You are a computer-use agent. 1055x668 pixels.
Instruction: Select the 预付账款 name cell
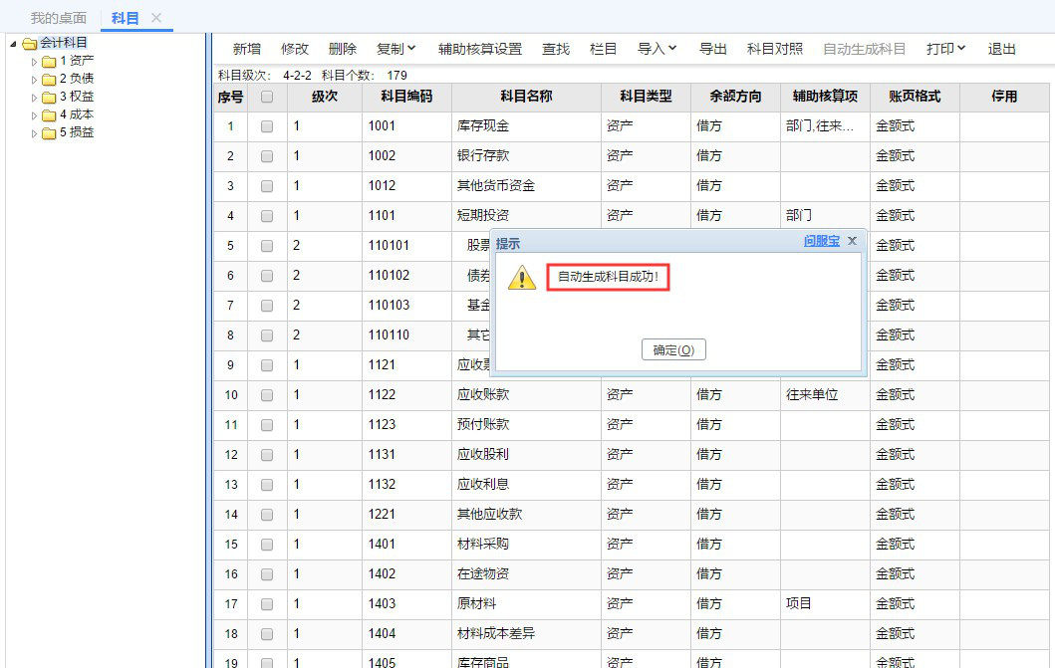click(526, 425)
